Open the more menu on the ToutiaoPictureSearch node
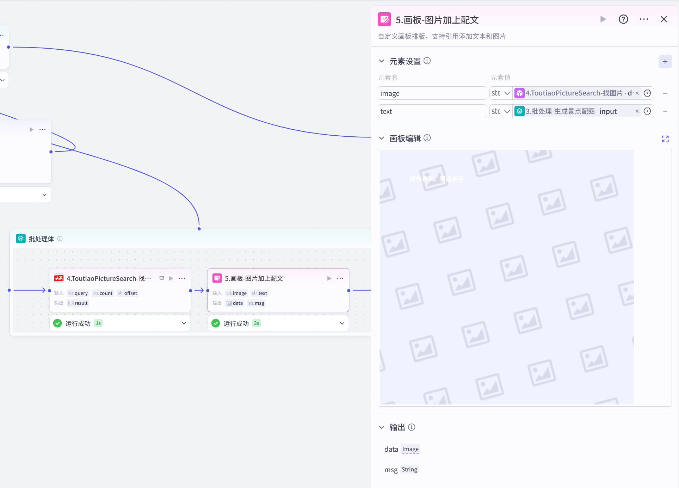This screenshot has width=679, height=488. point(182,278)
